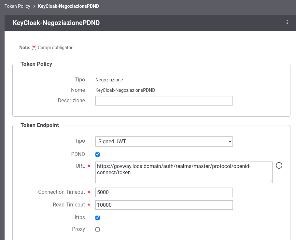Click the Token Endpoint section title
Image resolution: width=296 pixels, height=240 pixels.
pos(40,125)
